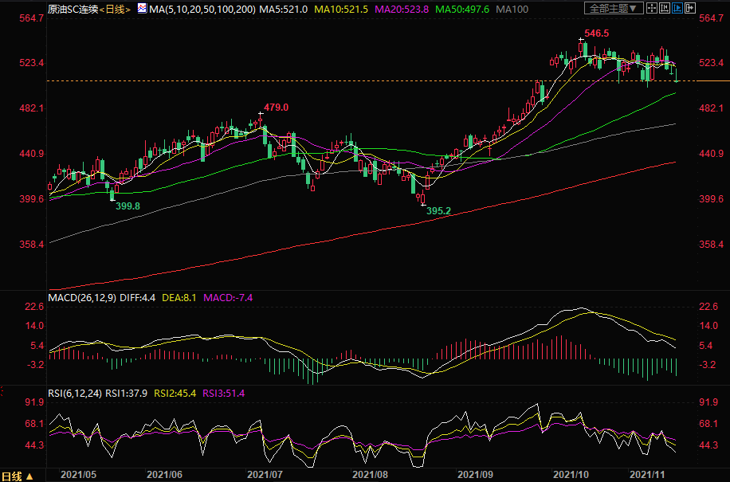Expand the 日线 period selector at bottom left
730x482 pixels.
click(18, 476)
